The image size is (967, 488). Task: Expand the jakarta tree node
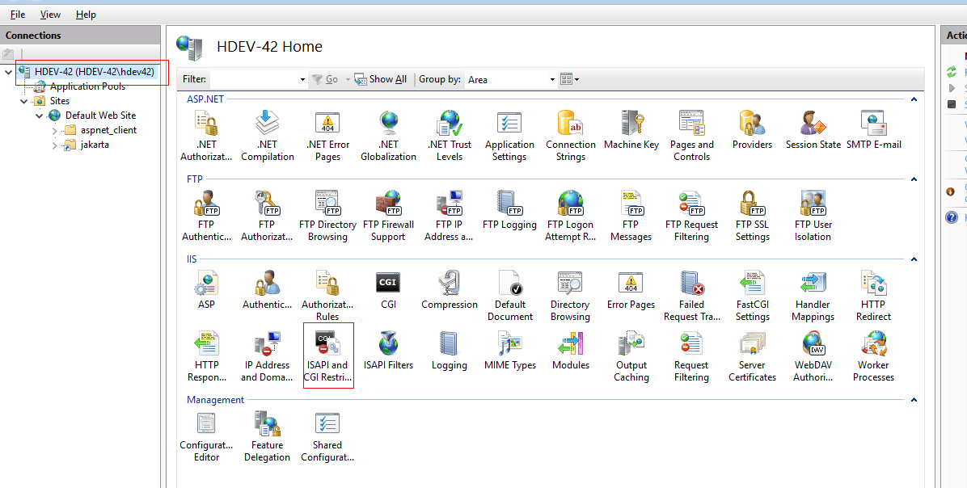(x=55, y=145)
